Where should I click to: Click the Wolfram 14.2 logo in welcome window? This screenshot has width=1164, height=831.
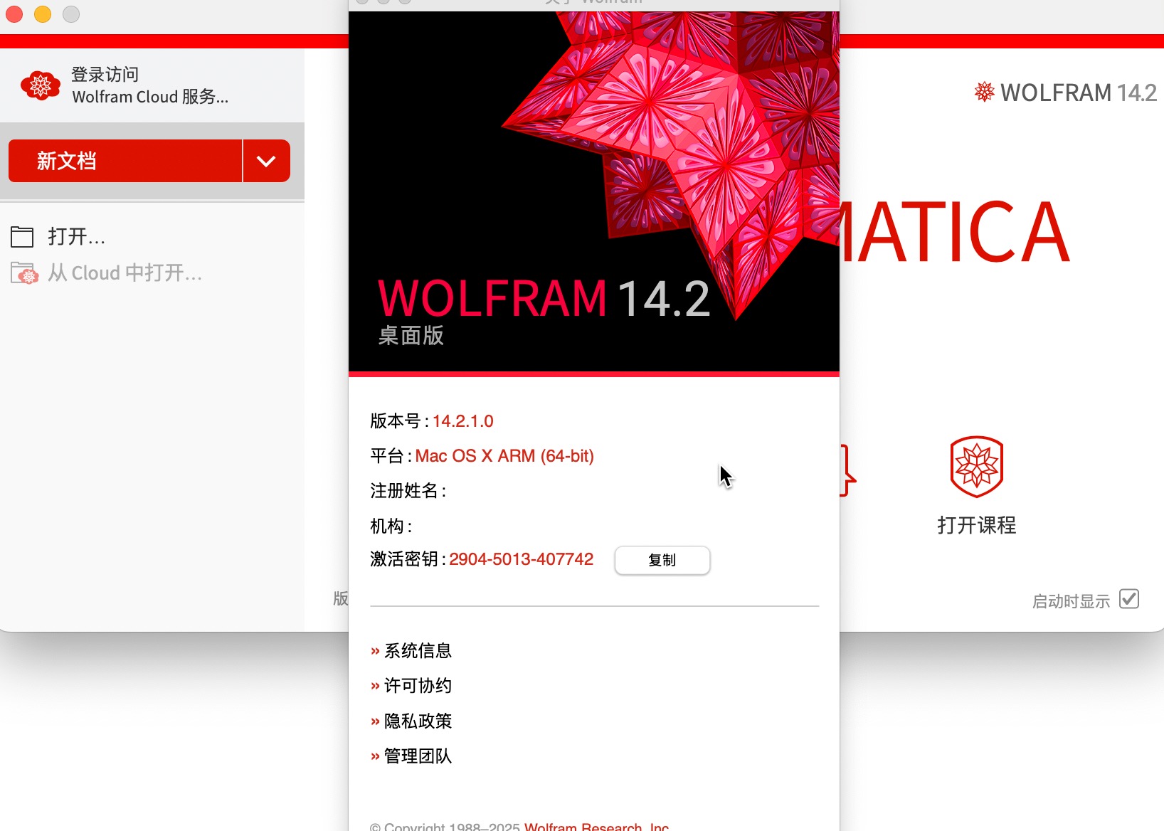coord(1066,92)
